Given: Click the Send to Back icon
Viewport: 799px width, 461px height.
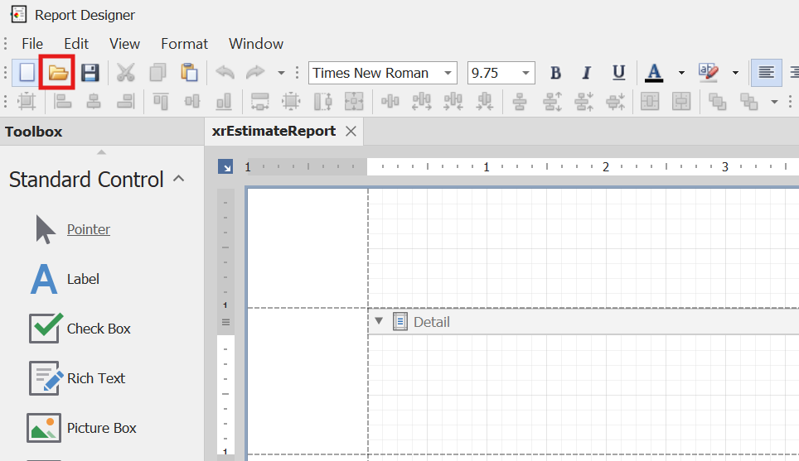Looking at the screenshot, I should [x=748, y=101].
